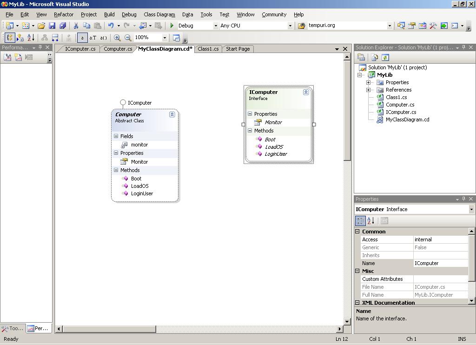Click the Solution Explorer Properties icon
This screenshot has height=345, width=476.
pyautogui.click(x=361, y=57)
